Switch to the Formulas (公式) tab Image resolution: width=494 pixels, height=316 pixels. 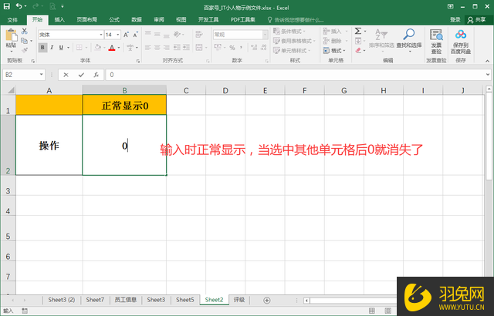(x=114, y=20)
